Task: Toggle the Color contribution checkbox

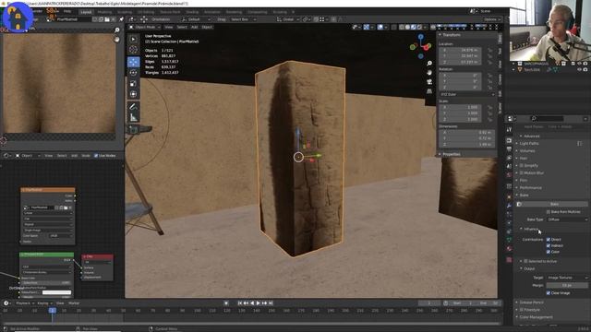Action: click(549, 252)
